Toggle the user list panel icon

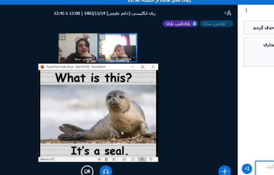(x=228, y=13)
